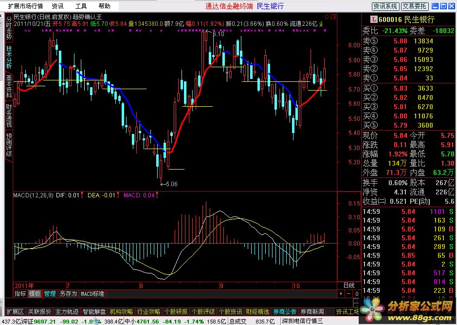
Task: Click the 资讯系统 button
Action: pos(385,6)
